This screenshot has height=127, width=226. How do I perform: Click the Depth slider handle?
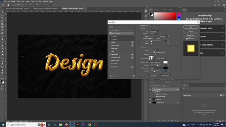(x=161, y=37)
